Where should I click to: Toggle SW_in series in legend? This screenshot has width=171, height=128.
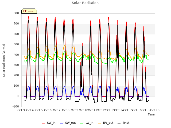[x=49, y=123]
